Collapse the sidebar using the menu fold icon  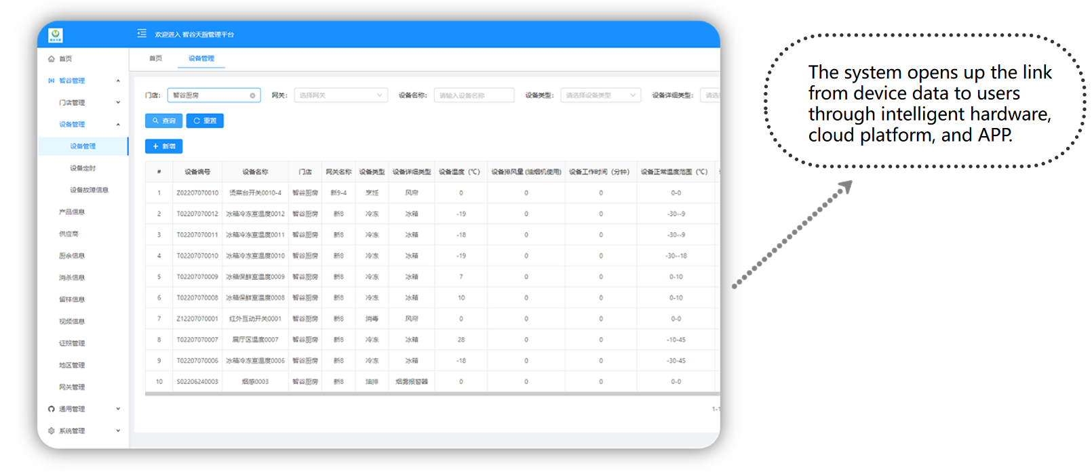[142, 33]
